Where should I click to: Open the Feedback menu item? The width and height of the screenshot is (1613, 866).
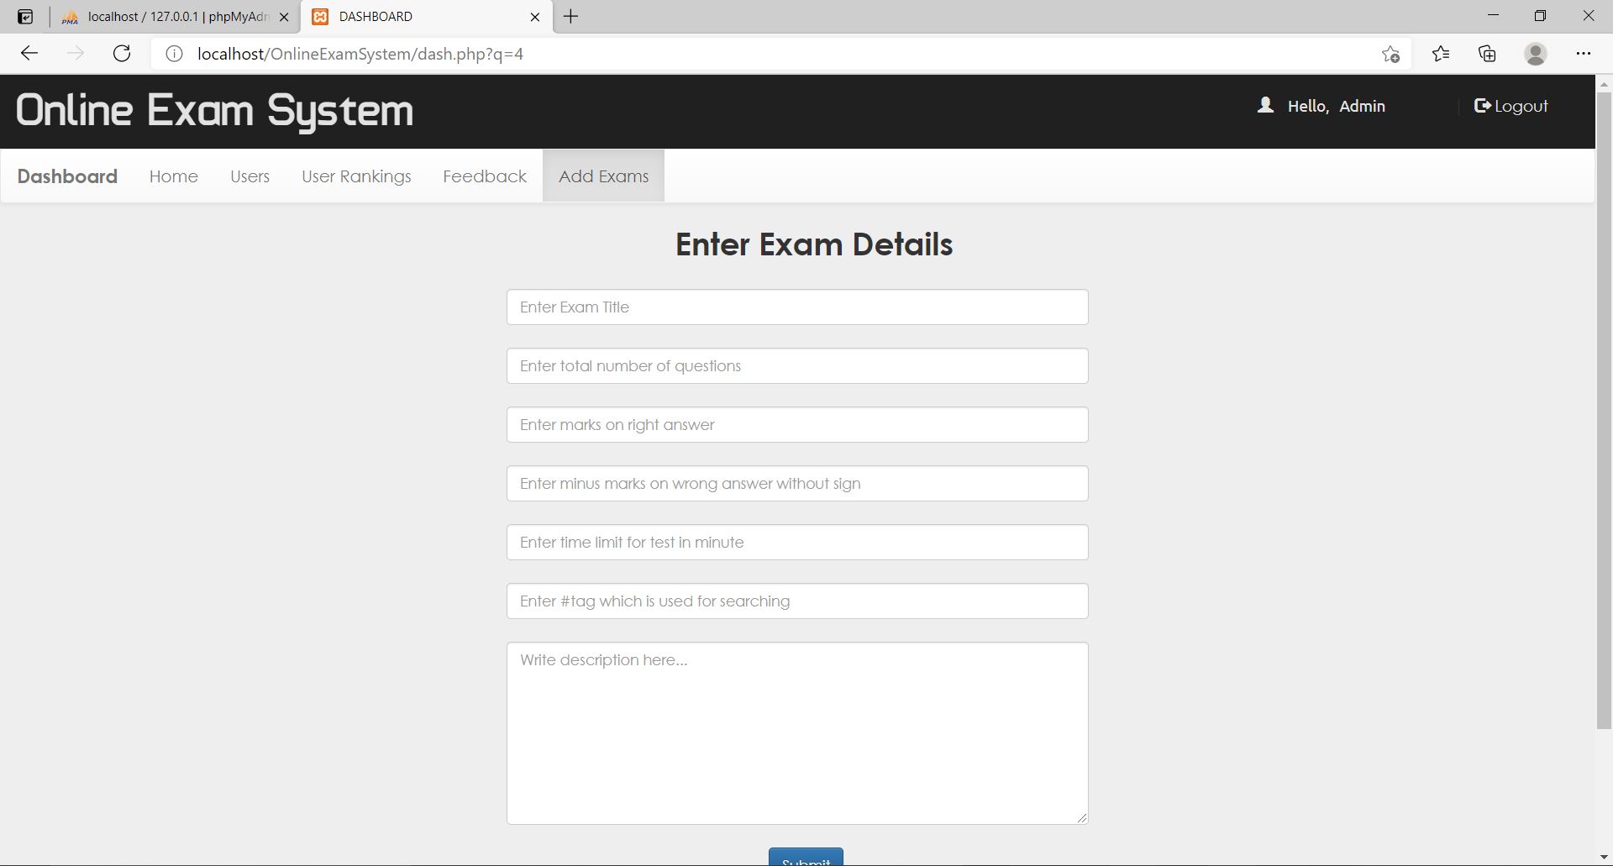pyautogui.click(x=485, y=176)
